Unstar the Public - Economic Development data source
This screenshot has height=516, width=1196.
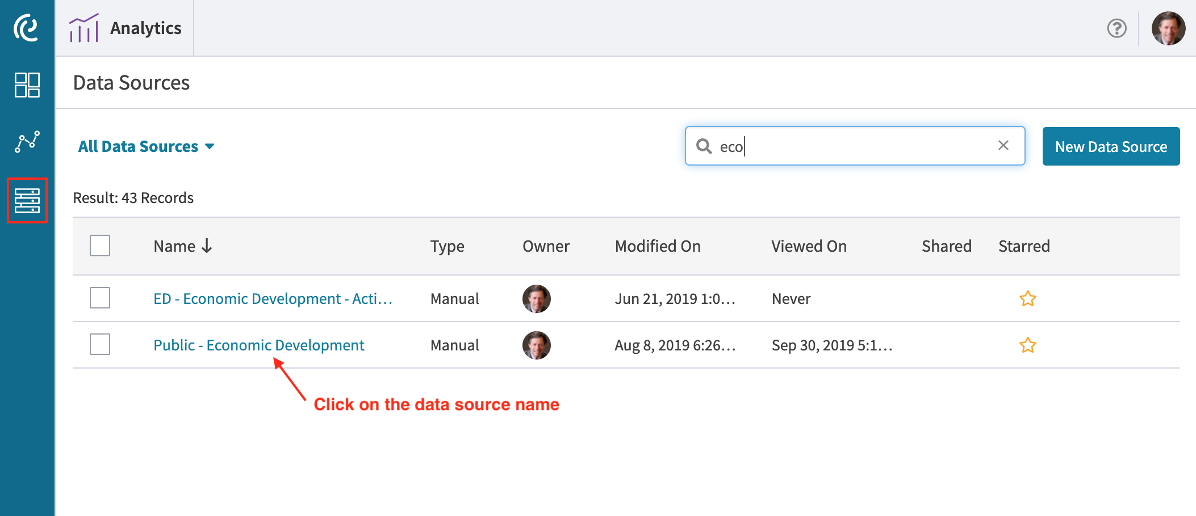point(1028,345)
